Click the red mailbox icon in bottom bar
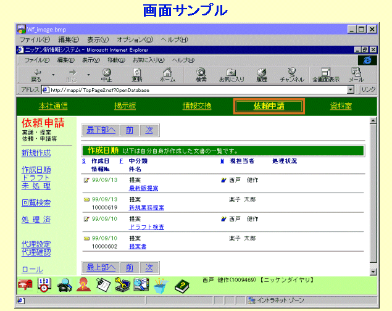Screen dimensions: 392x311 tap(26, 284)
